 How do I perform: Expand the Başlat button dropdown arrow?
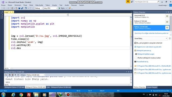66,8
